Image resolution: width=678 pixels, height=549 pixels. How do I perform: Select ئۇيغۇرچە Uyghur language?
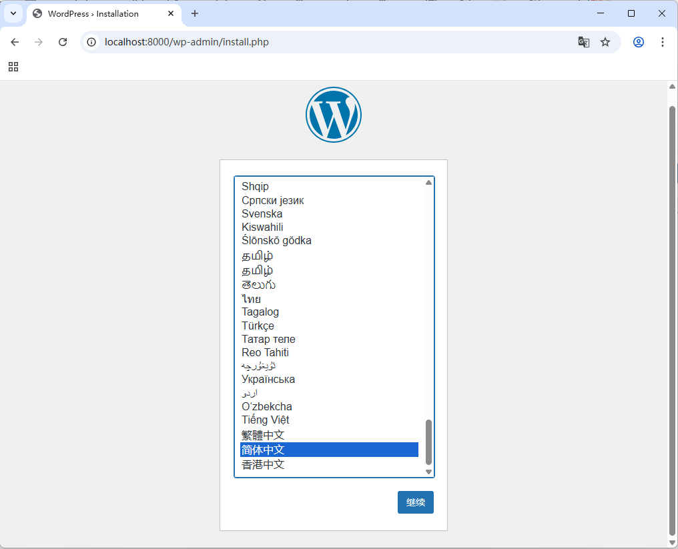tap(329, 366)
